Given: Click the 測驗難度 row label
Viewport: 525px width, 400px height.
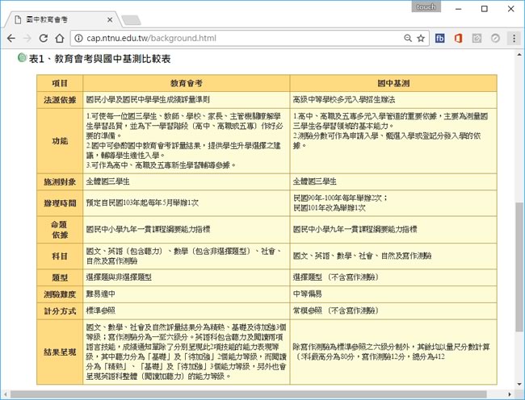Looking at the screenshot, I should click(x=60, y=294).
